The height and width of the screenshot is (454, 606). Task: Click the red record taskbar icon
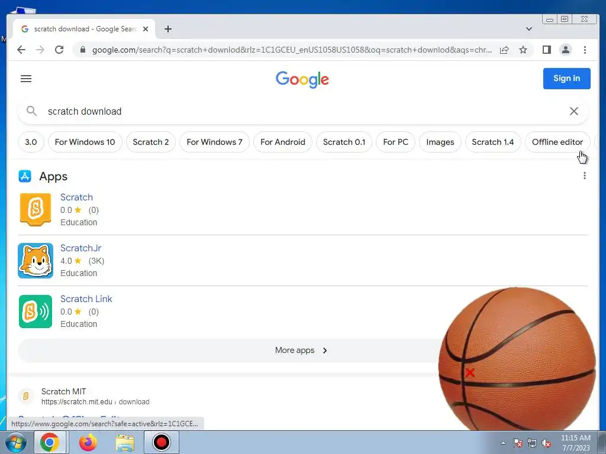click(161, 442)
